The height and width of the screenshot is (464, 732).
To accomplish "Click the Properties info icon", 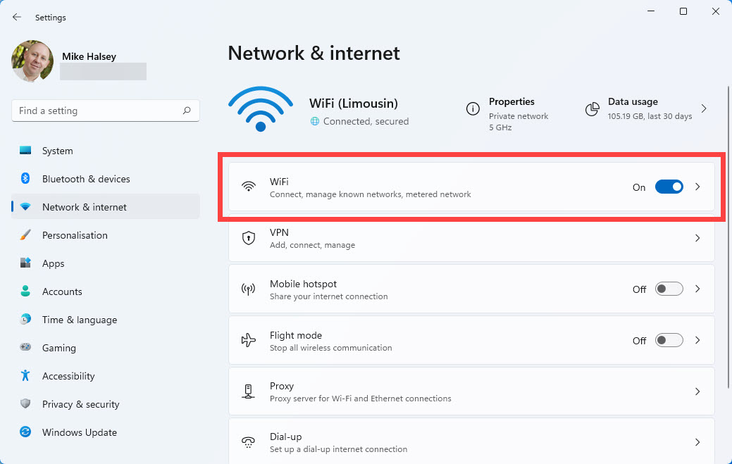I will click(473, 109).
